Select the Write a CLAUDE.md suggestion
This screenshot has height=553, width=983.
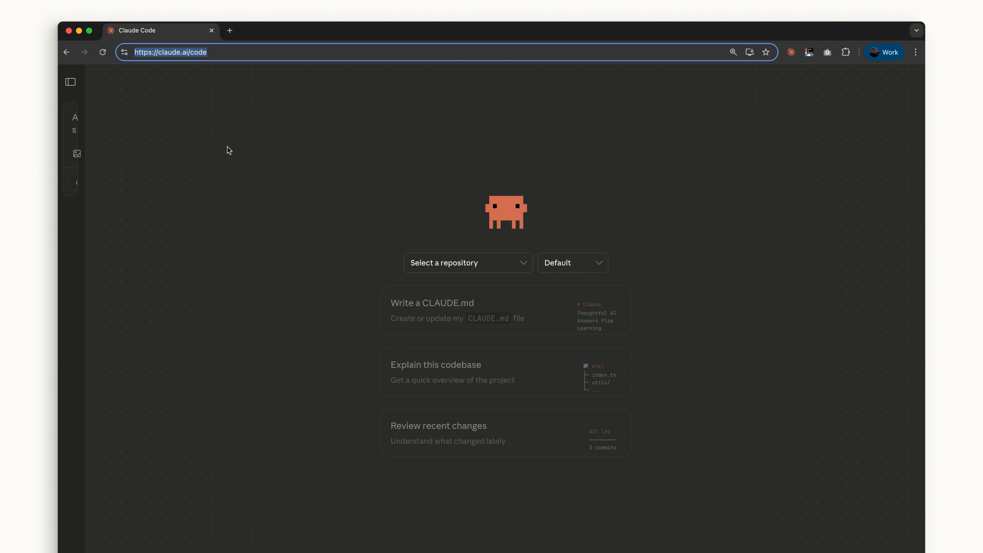[506, 311]
